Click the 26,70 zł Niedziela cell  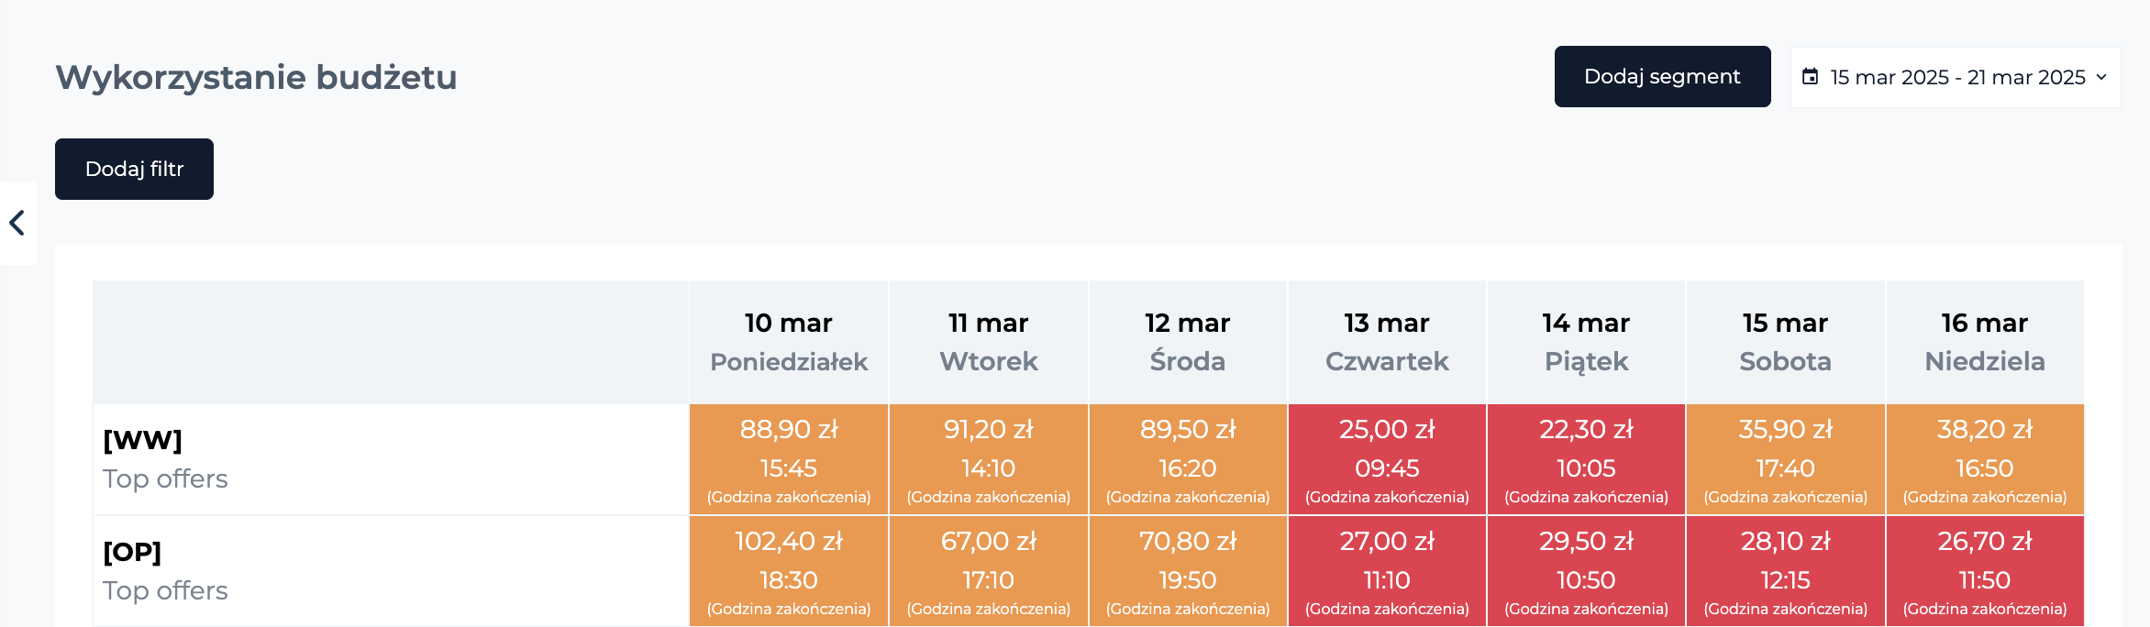click(1985, 571)
